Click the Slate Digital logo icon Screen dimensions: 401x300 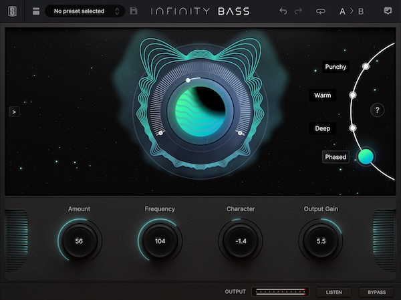tap(12, 11)
